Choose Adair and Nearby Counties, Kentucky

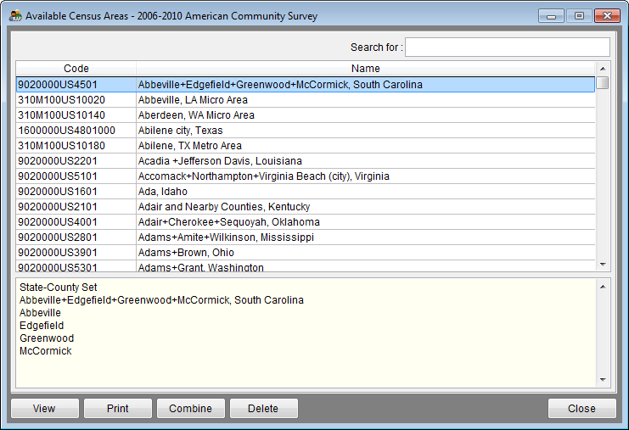pos(224,207)
